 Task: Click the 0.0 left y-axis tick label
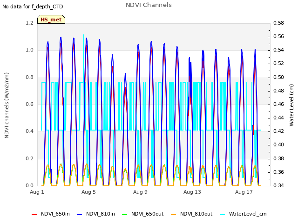[x=30, y=185]
